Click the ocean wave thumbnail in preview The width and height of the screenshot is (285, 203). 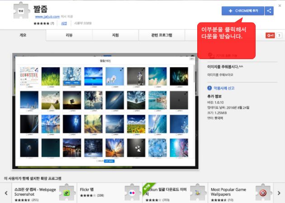click(x=157, y=124)
